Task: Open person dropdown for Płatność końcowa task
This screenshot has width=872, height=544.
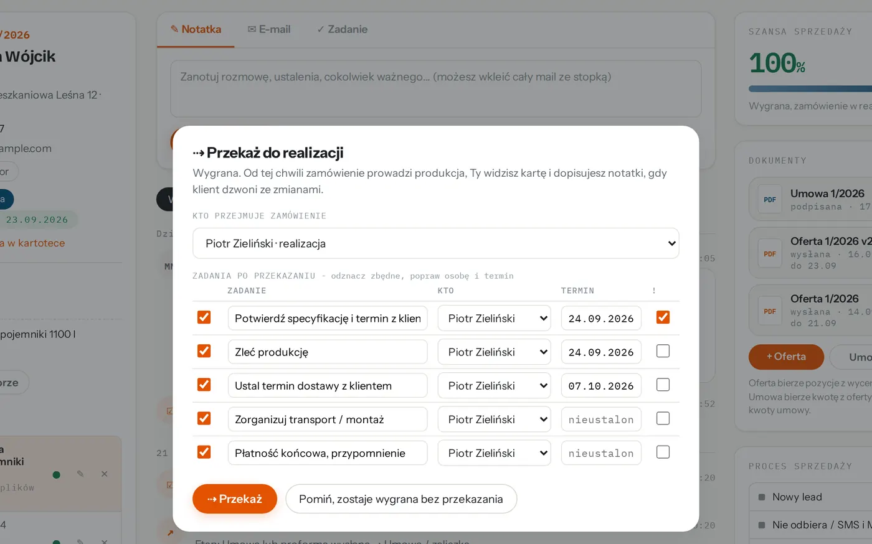Action: [494, 453]
